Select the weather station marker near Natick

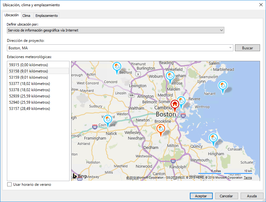click(x=108, y=120)
